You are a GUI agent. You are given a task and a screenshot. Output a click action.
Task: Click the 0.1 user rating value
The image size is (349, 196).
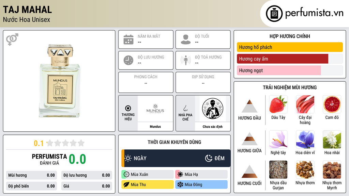point(39,143)
